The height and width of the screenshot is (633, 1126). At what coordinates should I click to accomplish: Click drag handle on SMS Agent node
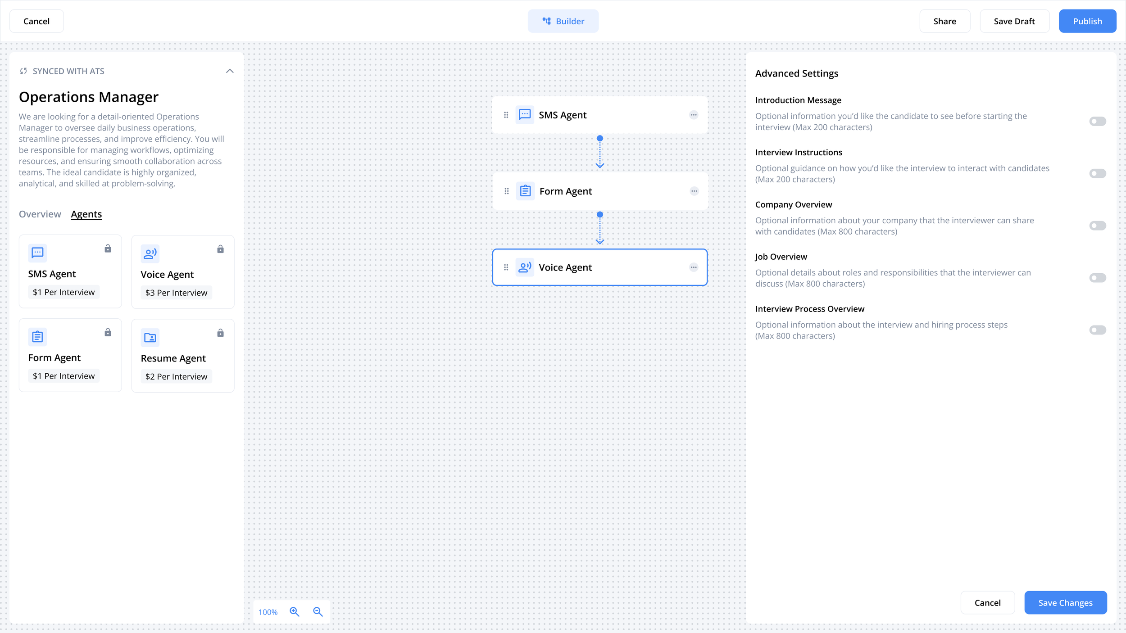pyautogui.click(x=506, y=115)
